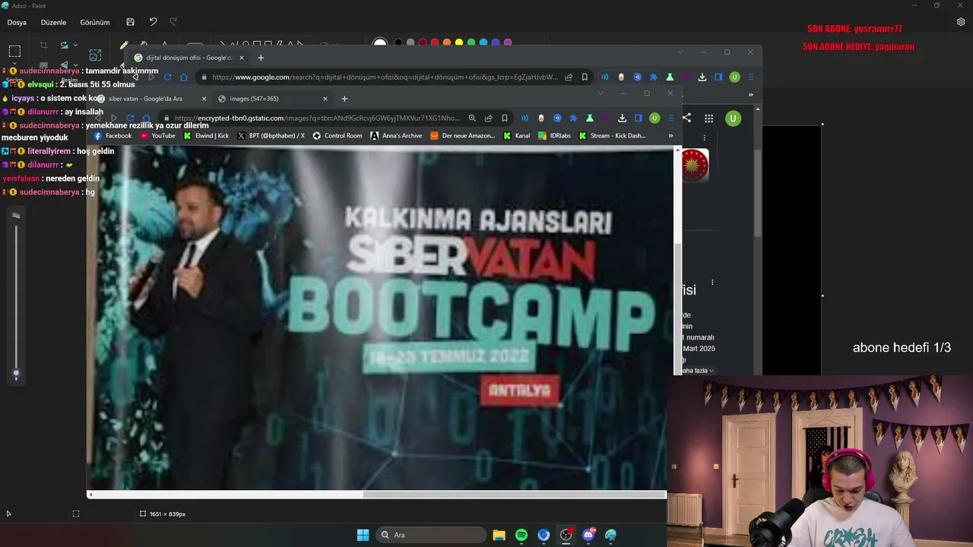Image resolution: width=973 pixels, height=547 pixels.
Task: Open the Stream - Kick Dash bookmark
Action: [x=612, y=136]
